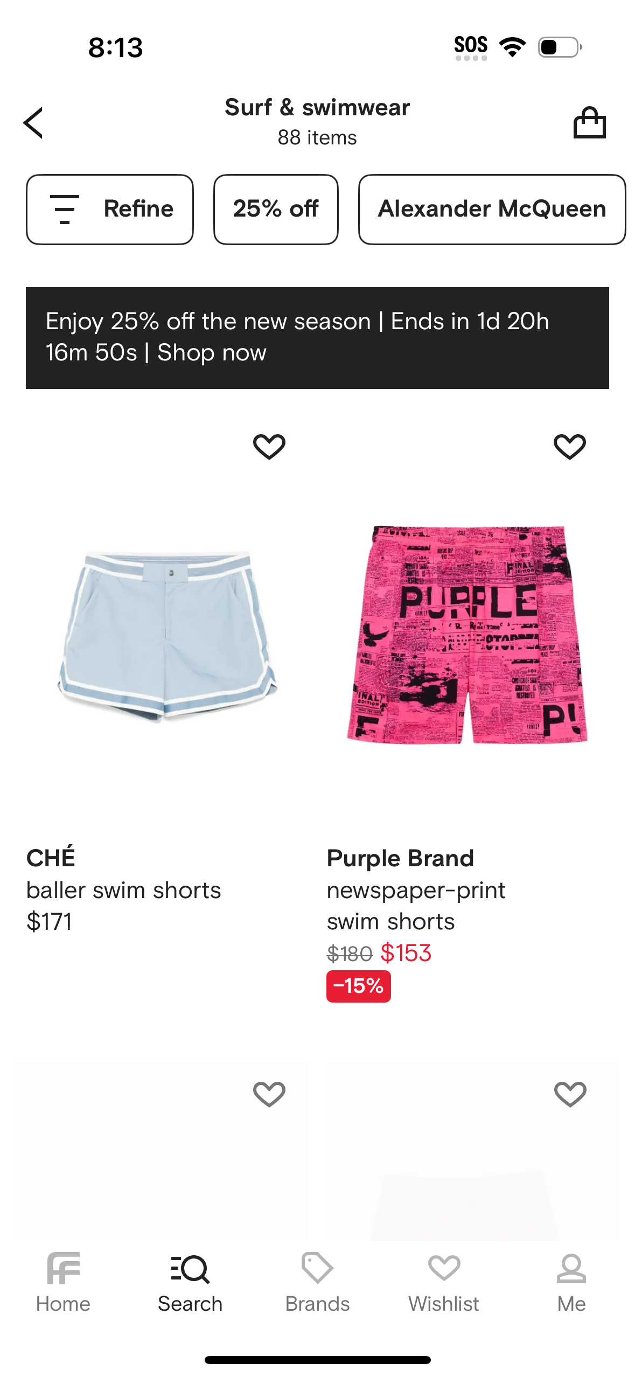This screenshot has width=635, height=1377.
Task: Open the 25% off new season banner
Action: [317, 338]
